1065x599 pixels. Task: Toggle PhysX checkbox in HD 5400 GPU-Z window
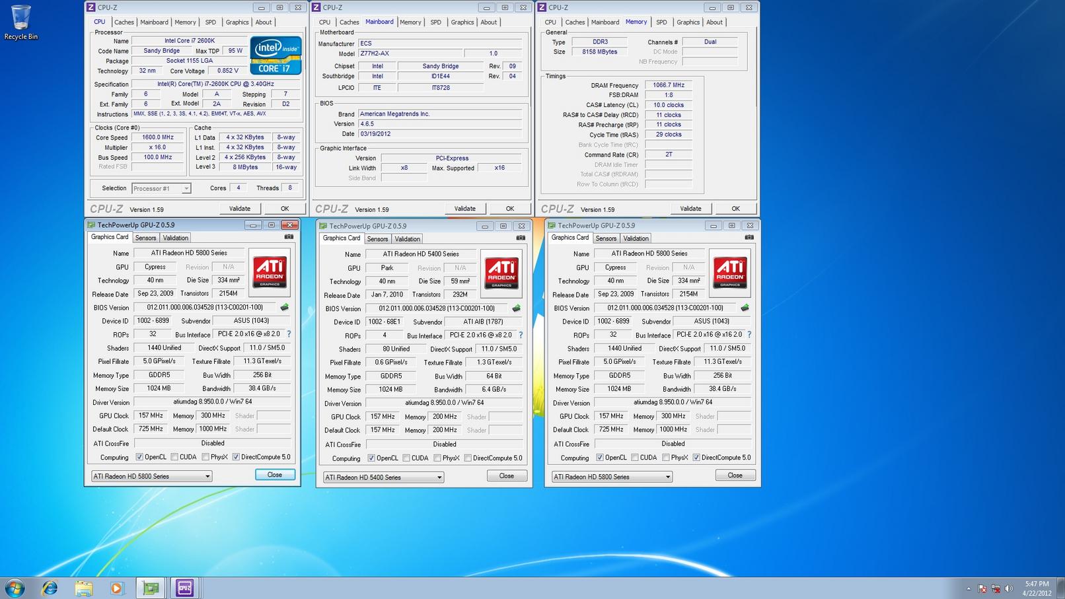[437, 458]
